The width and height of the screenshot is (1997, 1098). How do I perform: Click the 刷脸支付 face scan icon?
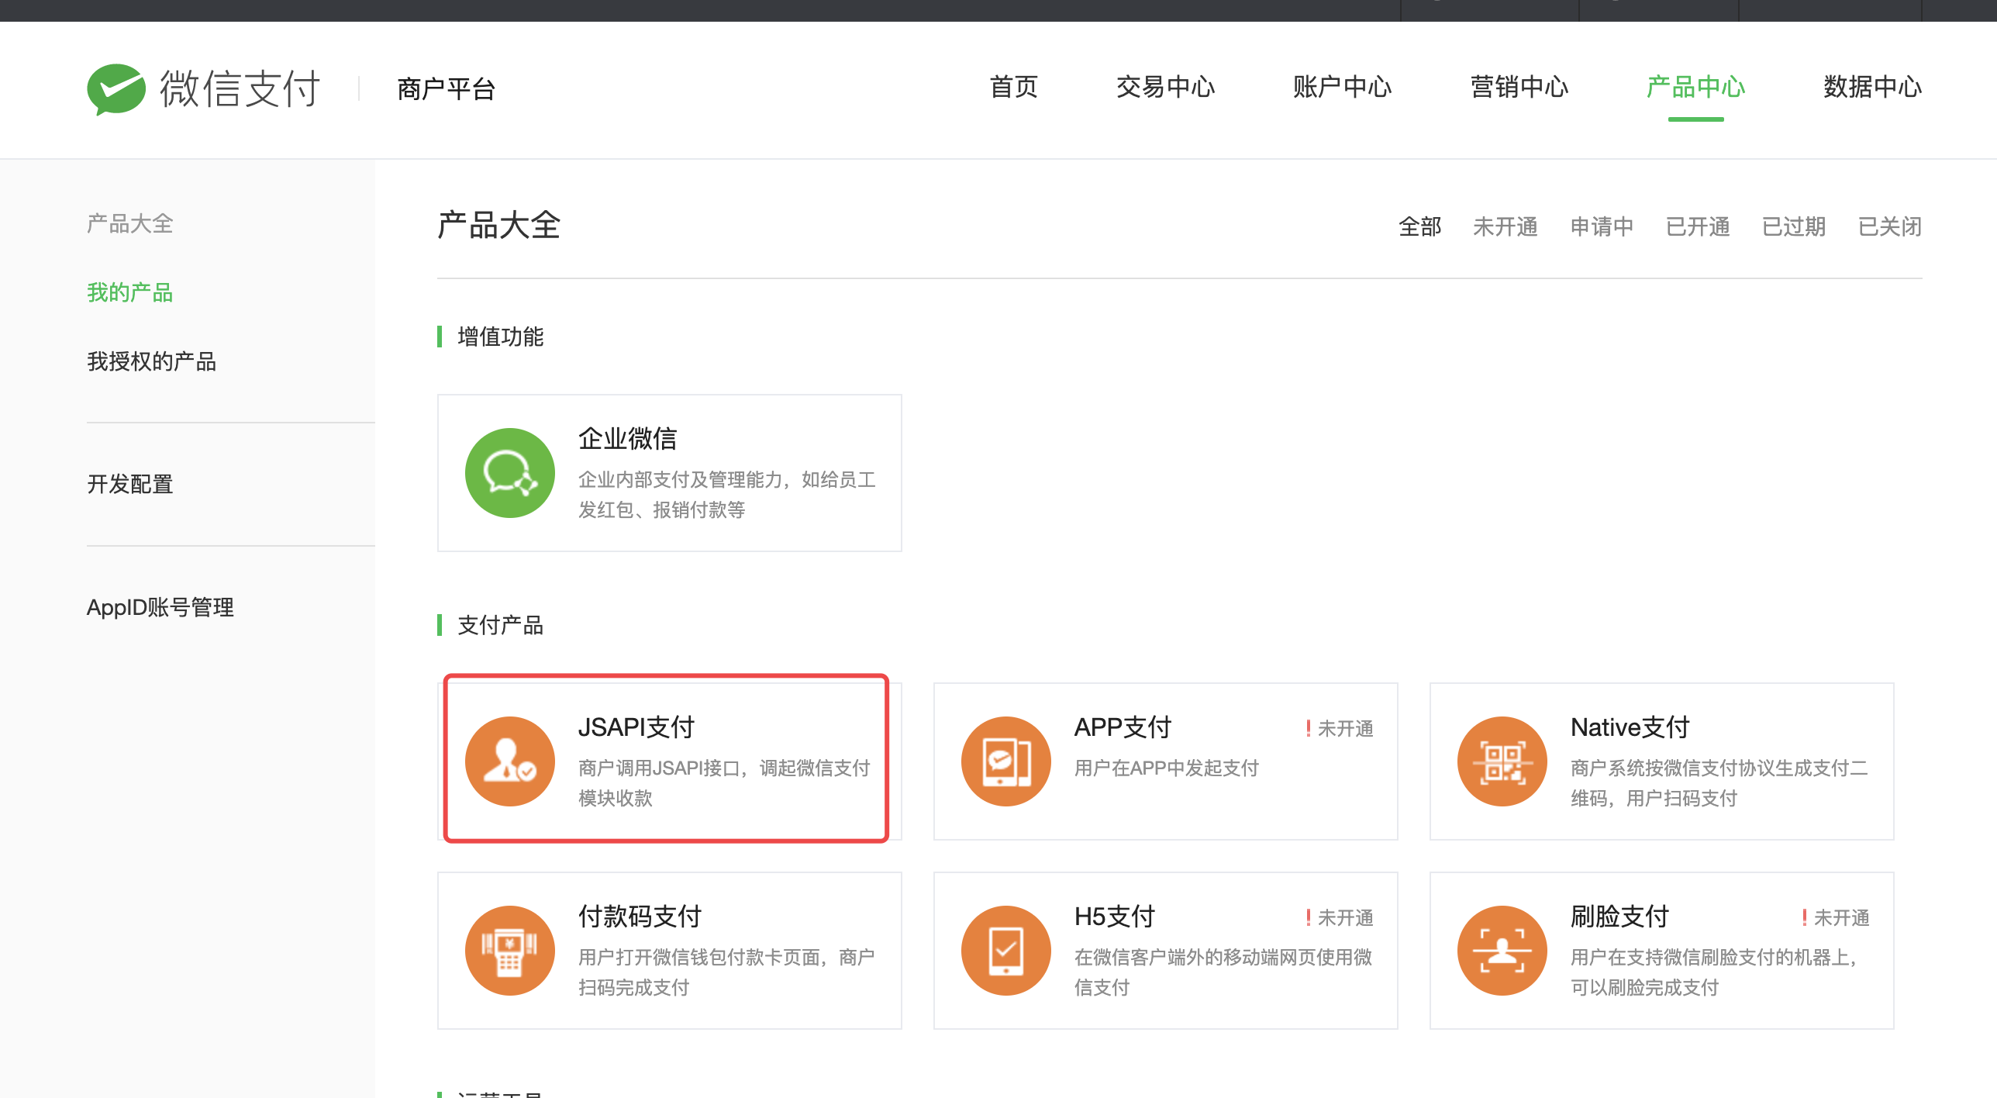[1502, 950]
